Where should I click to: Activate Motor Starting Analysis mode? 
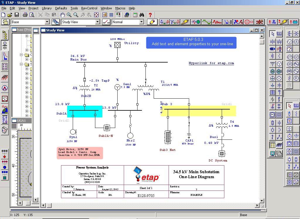coord(196,22)
